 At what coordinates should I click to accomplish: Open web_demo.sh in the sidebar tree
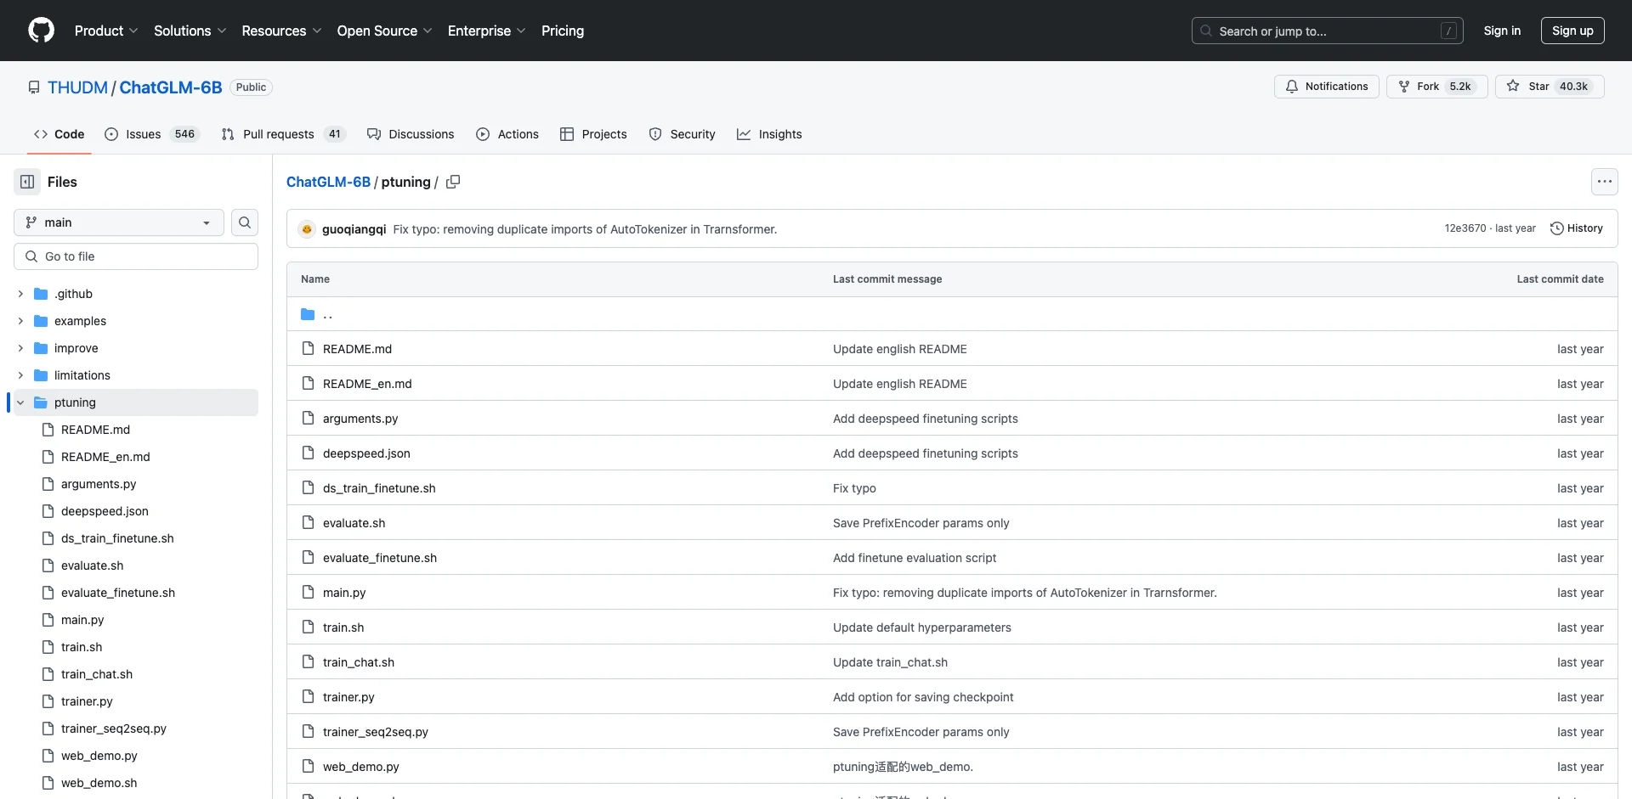point(99,783)
